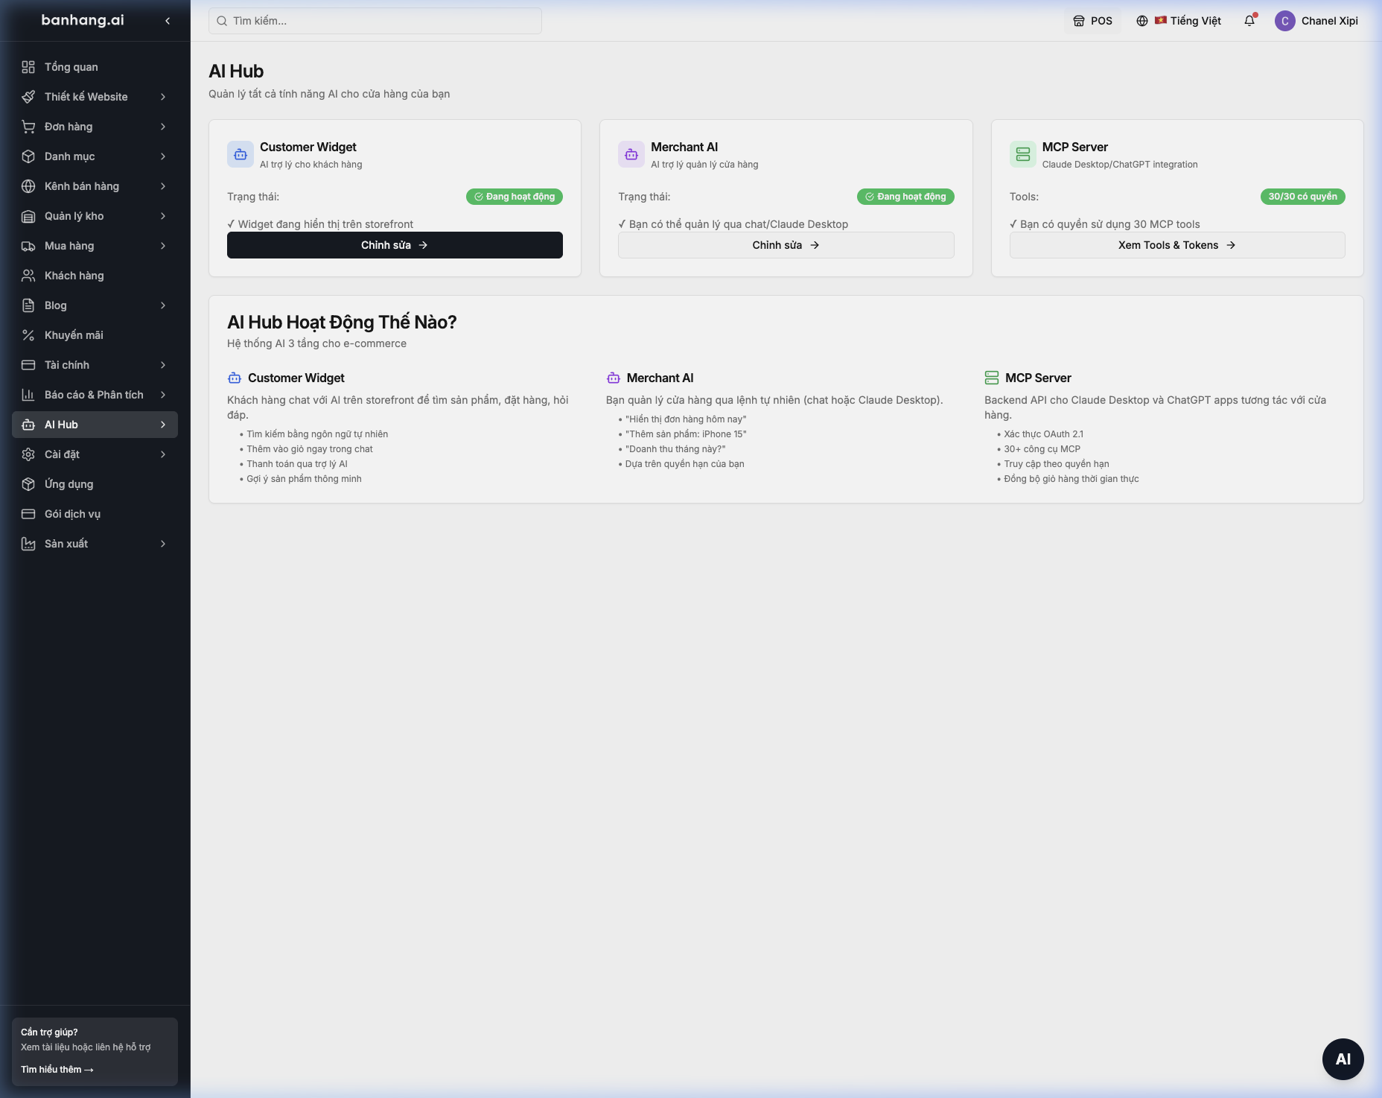Click the globe language icon
This screenshot has width=1382, height=1098.
click(x=1142, y=21)
